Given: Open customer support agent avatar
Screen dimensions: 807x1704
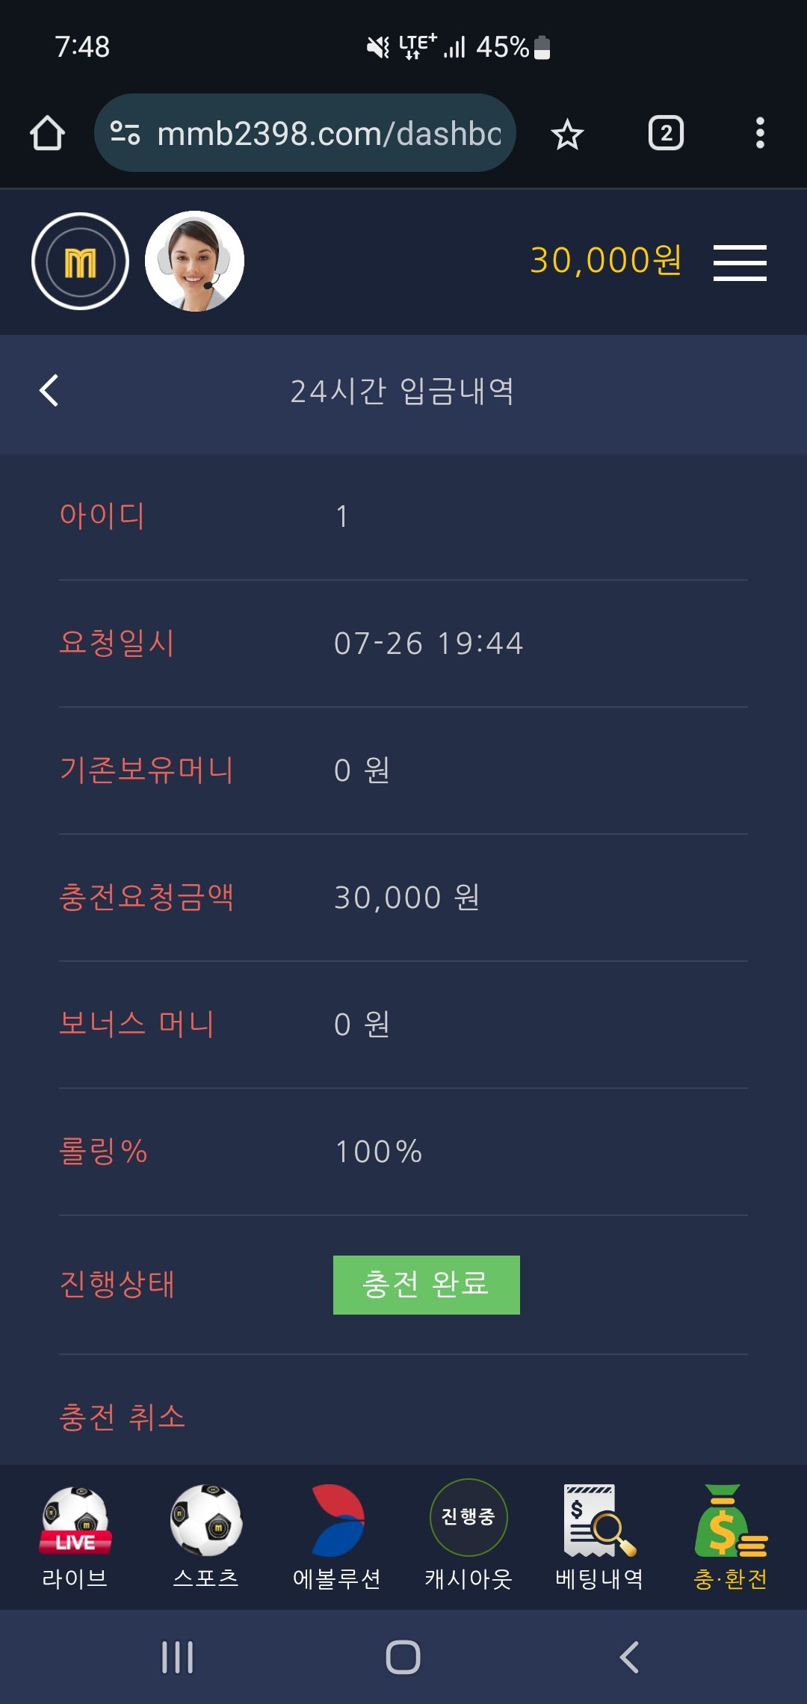Looking at the screenshot, I should coord(194,262).
